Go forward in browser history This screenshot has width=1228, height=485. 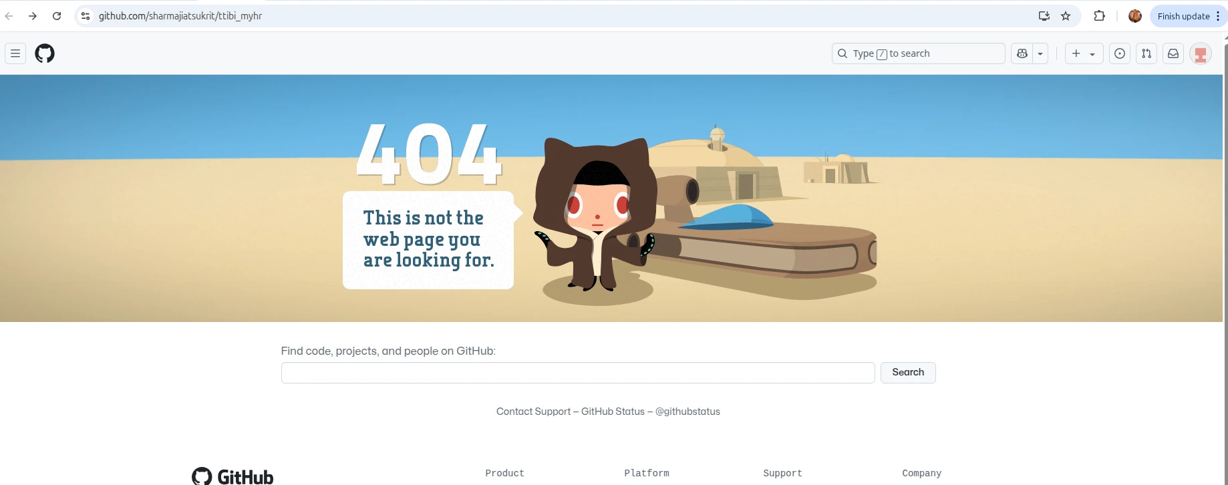pos(33,16)
